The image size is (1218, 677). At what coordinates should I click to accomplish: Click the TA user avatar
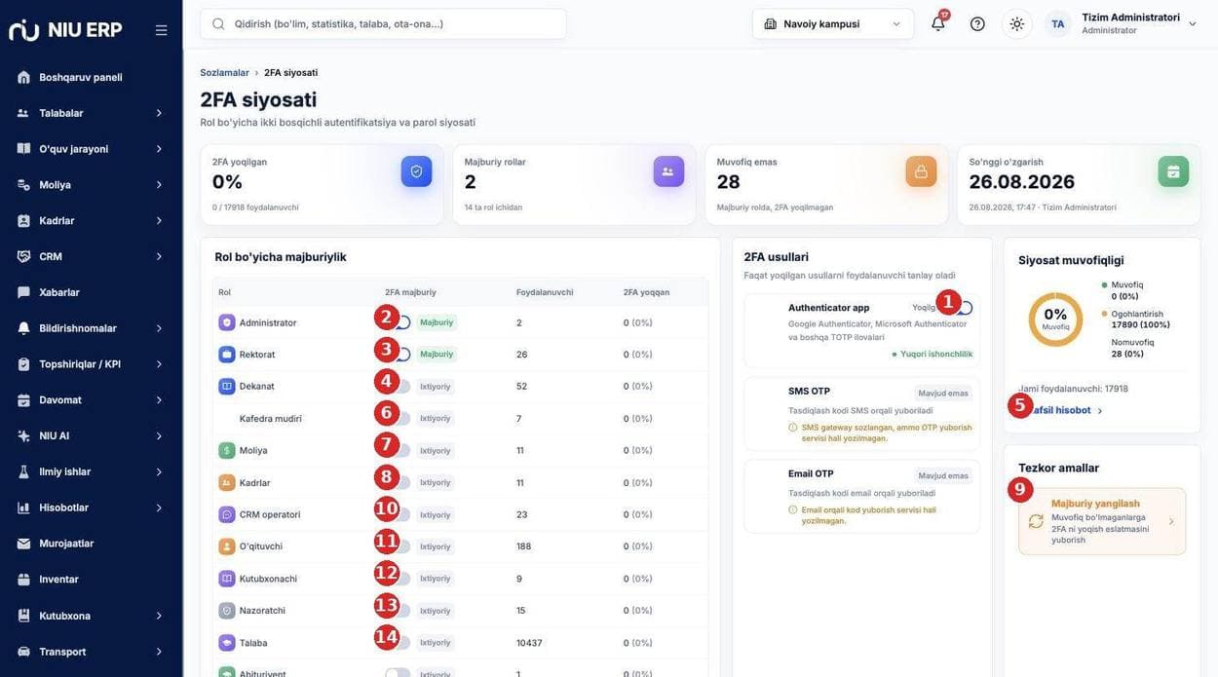pyautogui.click(x=1057, y=23)
